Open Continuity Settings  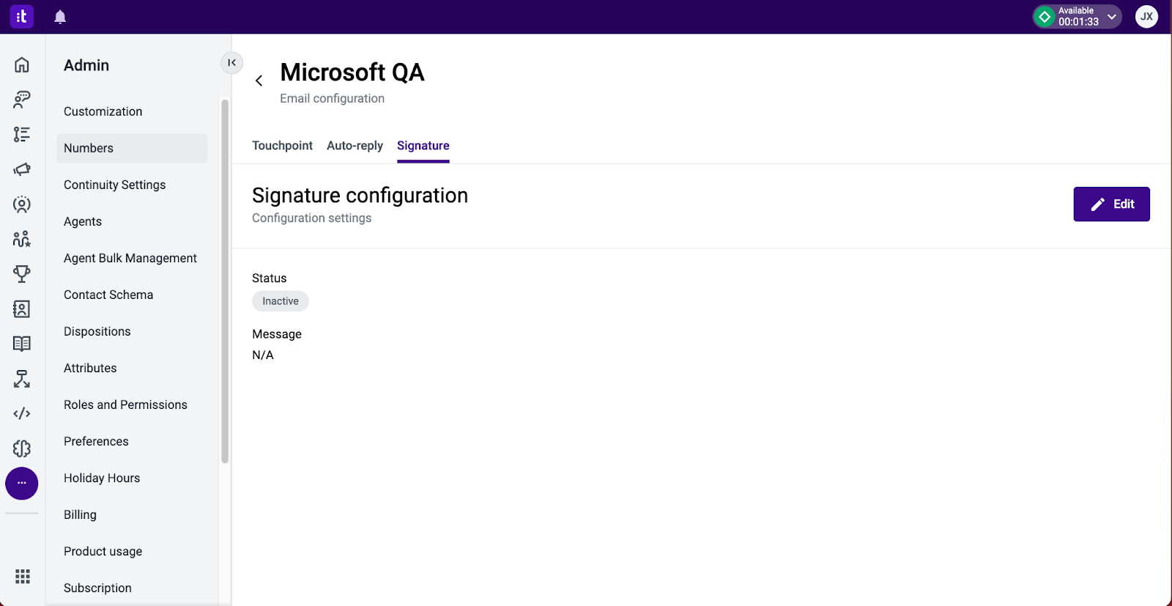coord(132,185)
